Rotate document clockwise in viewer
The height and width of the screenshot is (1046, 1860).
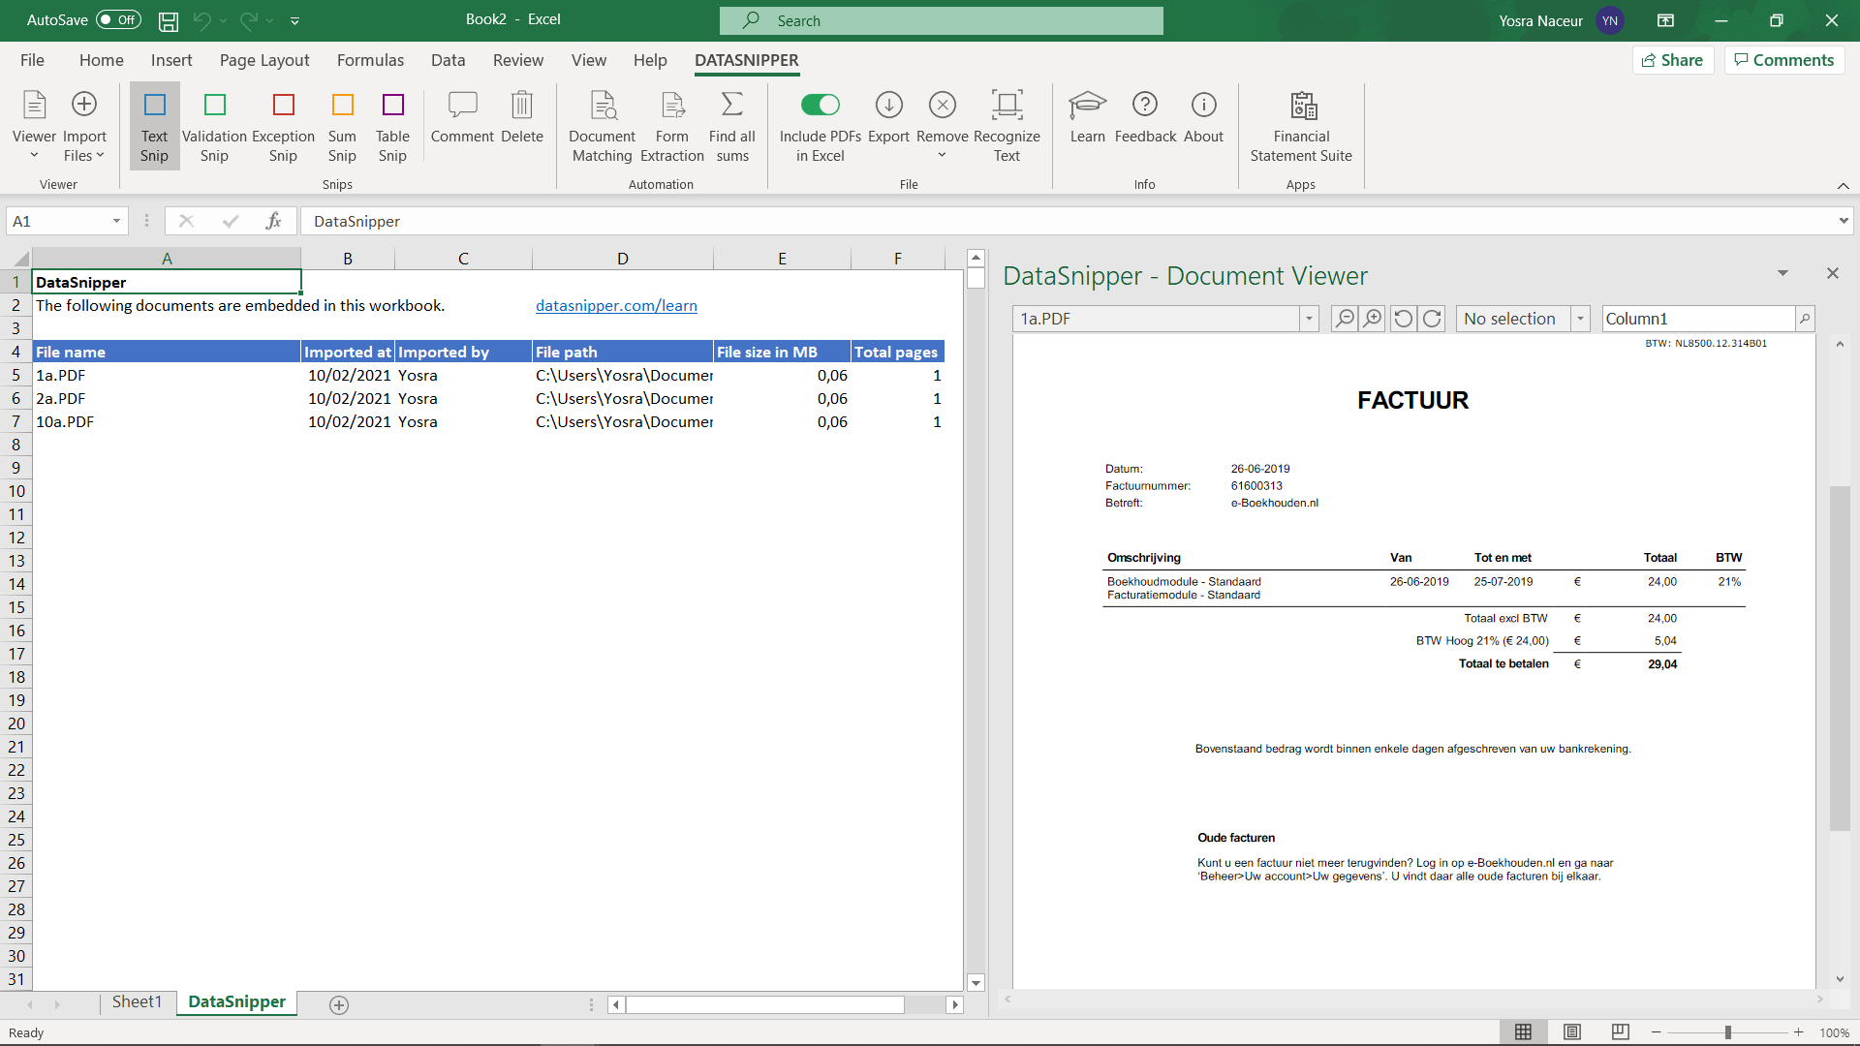click(1433, 319)
